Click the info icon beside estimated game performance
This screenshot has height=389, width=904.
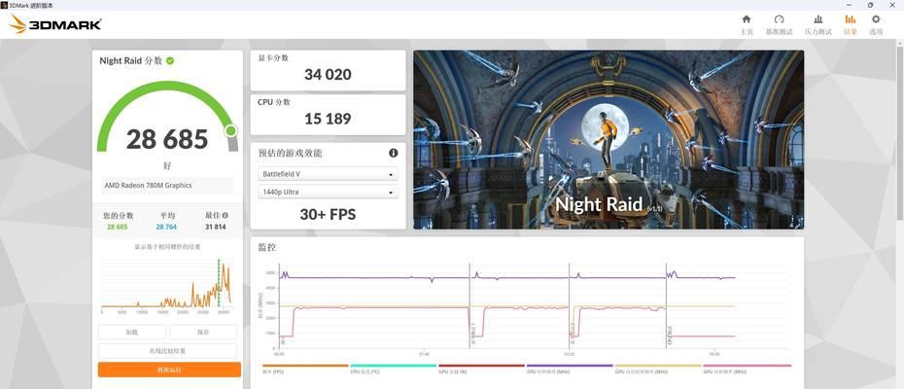tap(394, 153)
